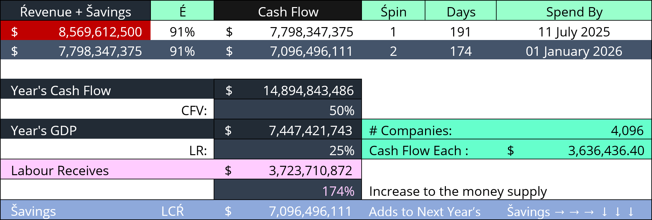
Task: Select the "Days" column header cell
Action: coord(461,12)
